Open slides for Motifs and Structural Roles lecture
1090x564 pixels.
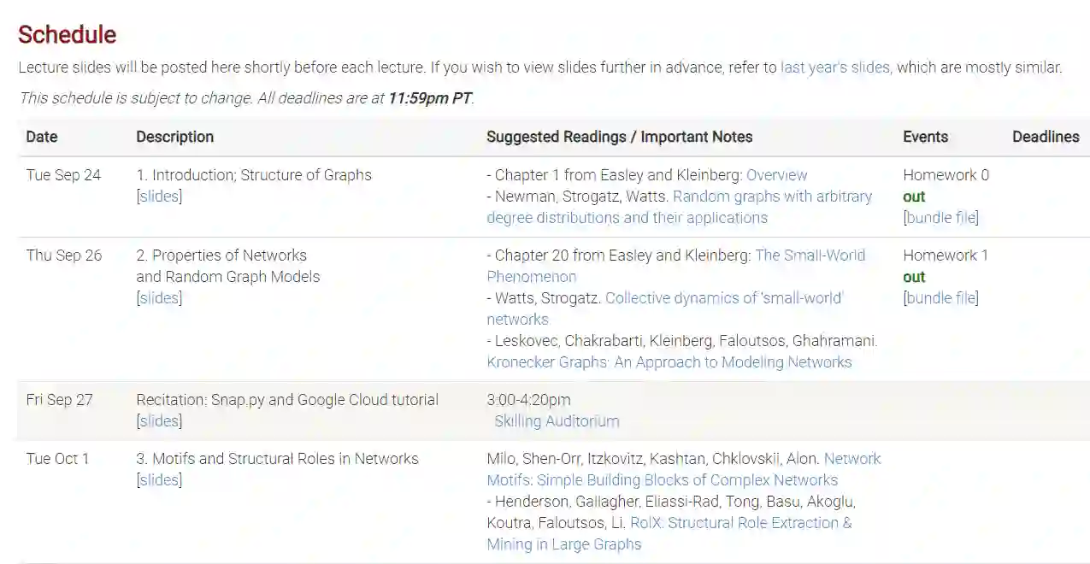tap(160, 480)
